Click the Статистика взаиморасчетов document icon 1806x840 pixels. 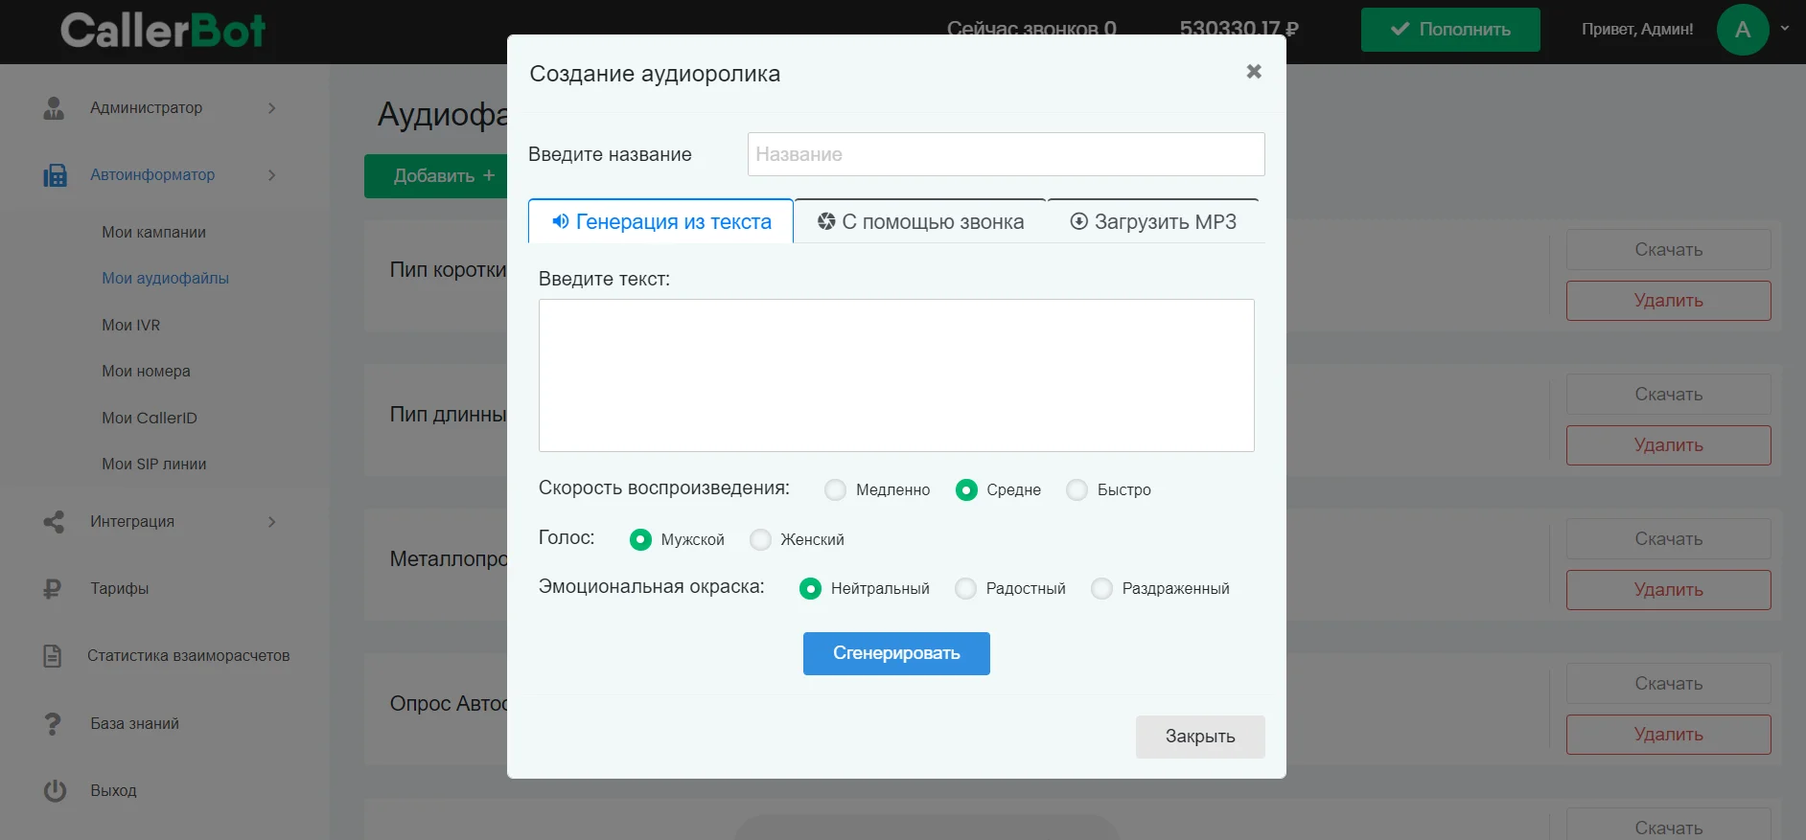click(53, 656)
